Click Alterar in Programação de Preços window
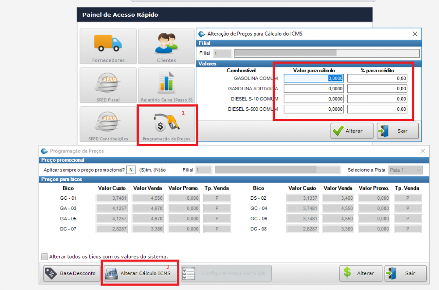 point(360,273)
